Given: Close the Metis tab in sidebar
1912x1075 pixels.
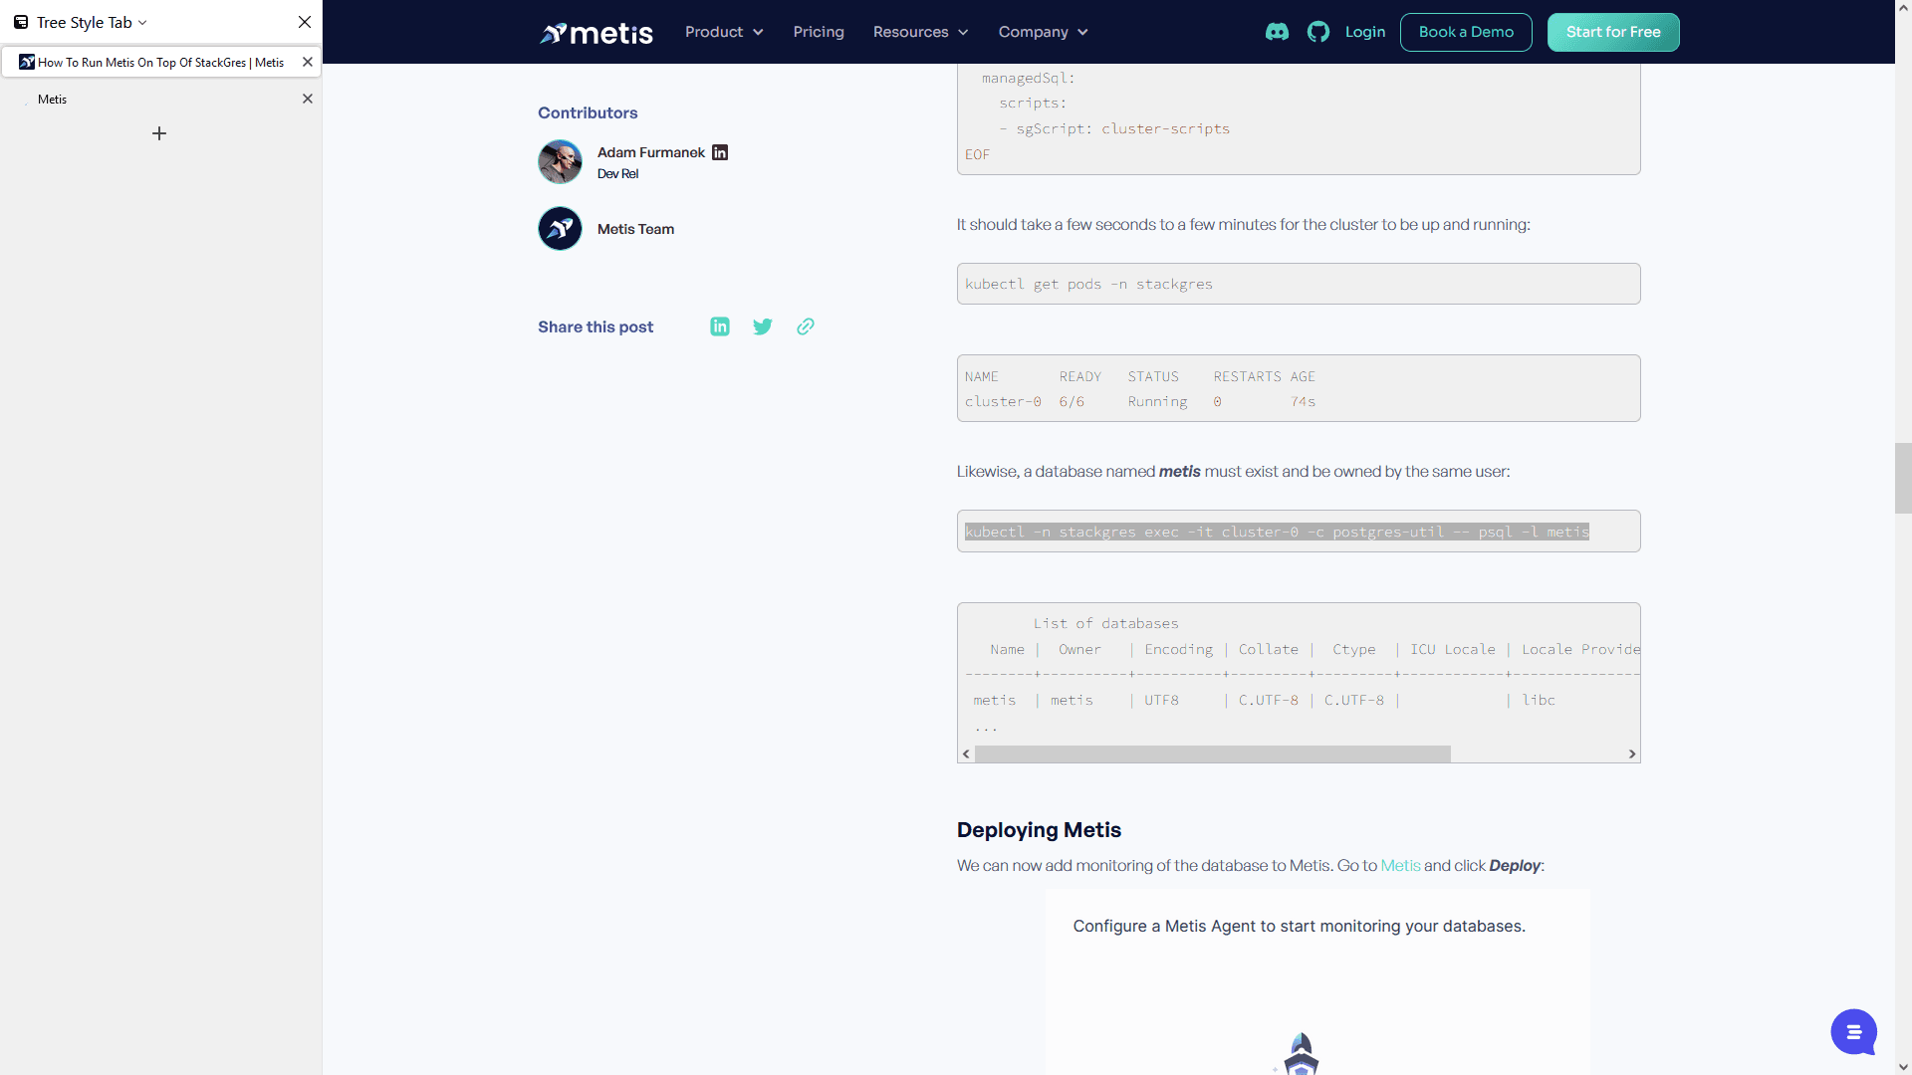Looking at the screenshot, I should click(308, 99).
